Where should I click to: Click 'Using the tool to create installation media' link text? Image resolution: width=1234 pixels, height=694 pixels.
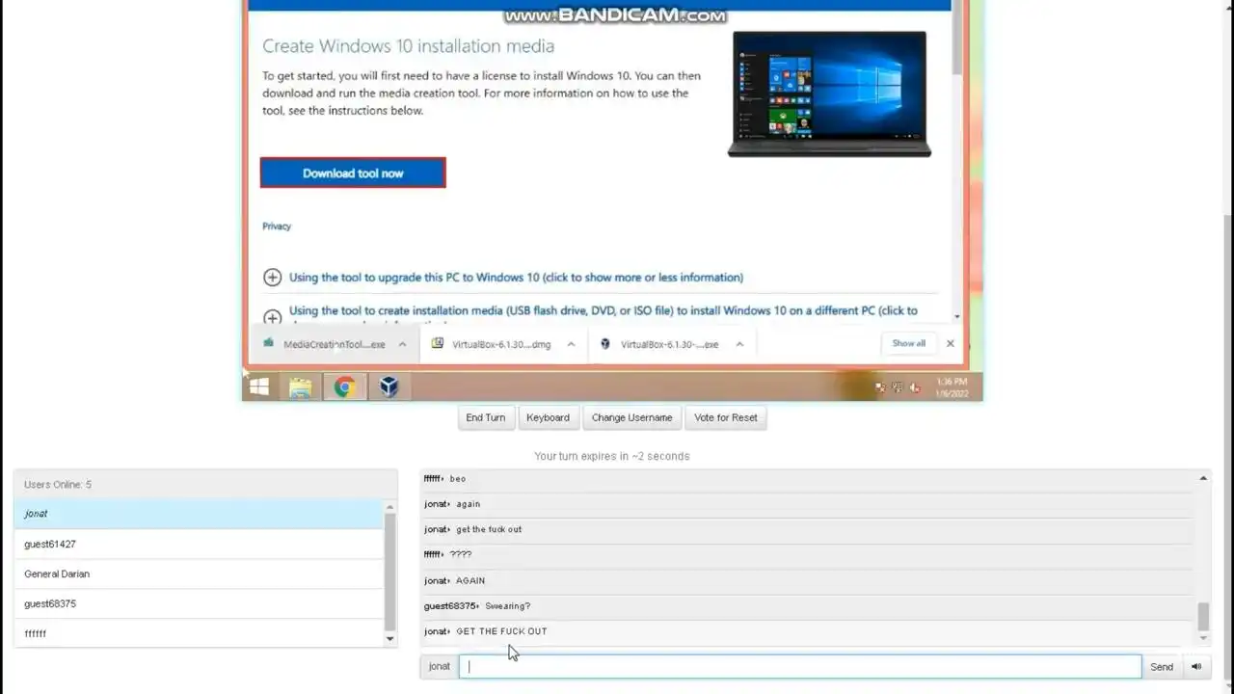click(604, 311)
